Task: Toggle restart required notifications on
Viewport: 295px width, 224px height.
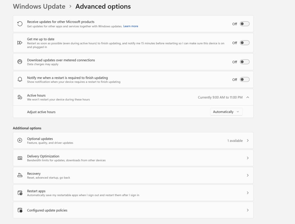Action: click(245, 79)
